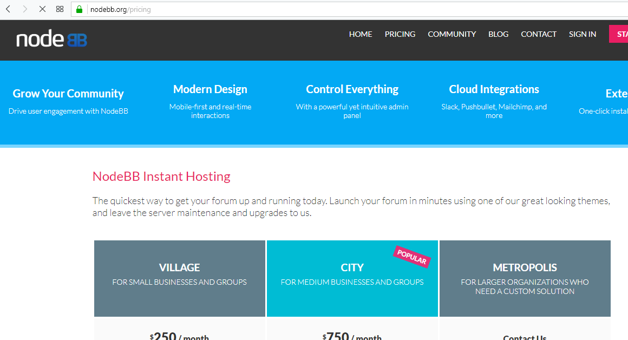The width and height of the screenshot is (628, 340).
Task: Open the CONTACT page
Action: coord(539,34)
